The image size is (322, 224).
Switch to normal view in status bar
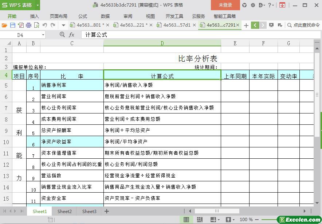(x=186, y=220)
